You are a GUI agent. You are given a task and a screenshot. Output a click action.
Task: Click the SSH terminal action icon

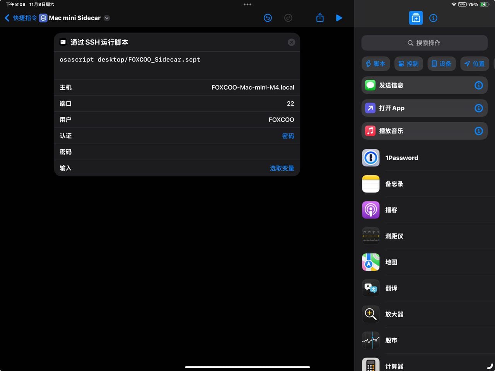point(63,42)
